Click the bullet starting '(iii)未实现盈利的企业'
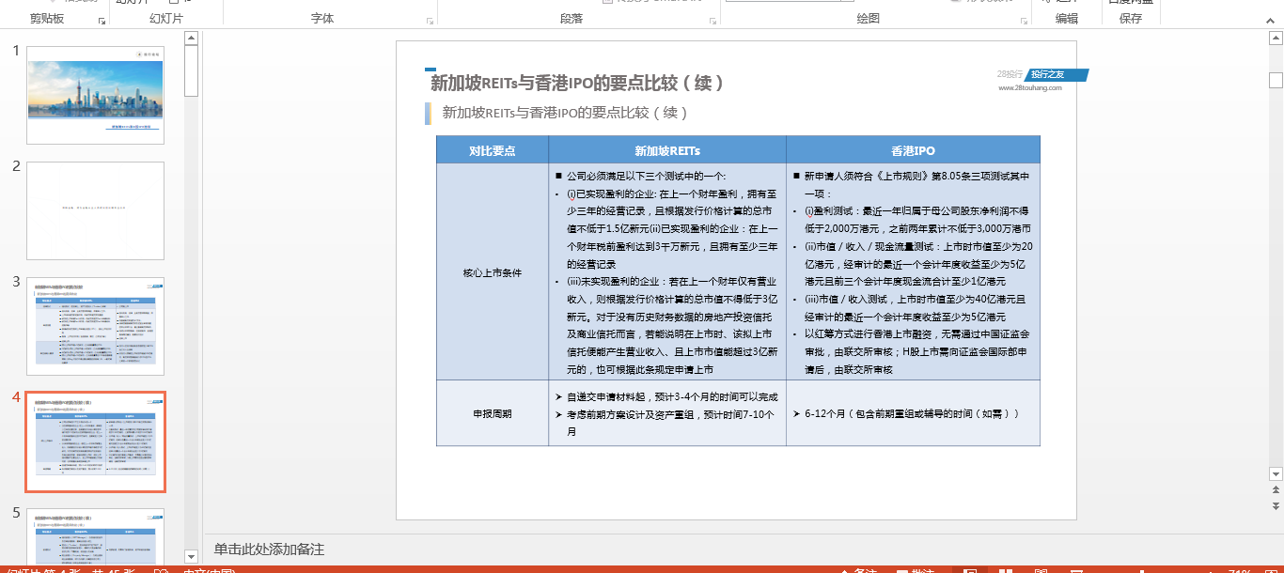Viewport: 1284px width, 573px height. [671, 325]
